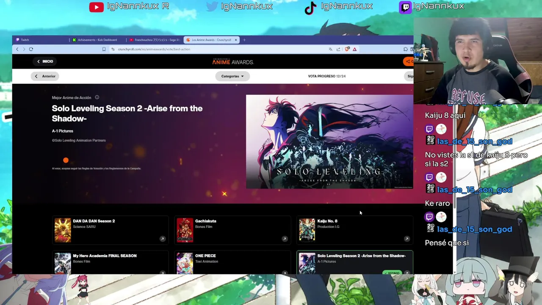Click the YouTube logo in the overlay
The image size is (542, 305).
tap(97, 7)
